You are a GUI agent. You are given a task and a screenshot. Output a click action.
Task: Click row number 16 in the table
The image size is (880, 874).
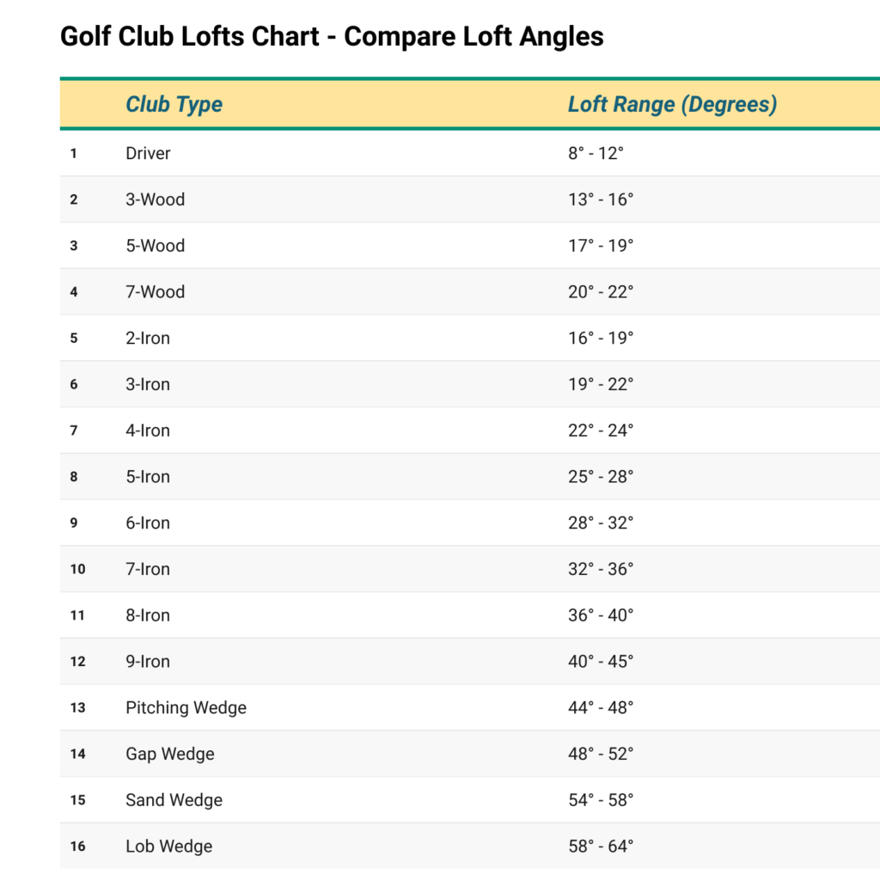coord(77,847)
